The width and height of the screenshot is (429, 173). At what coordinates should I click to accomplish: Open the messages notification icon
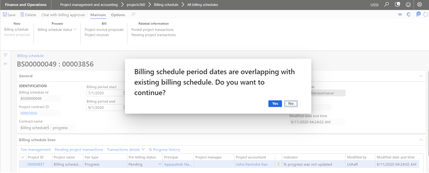tap(397, 4)
